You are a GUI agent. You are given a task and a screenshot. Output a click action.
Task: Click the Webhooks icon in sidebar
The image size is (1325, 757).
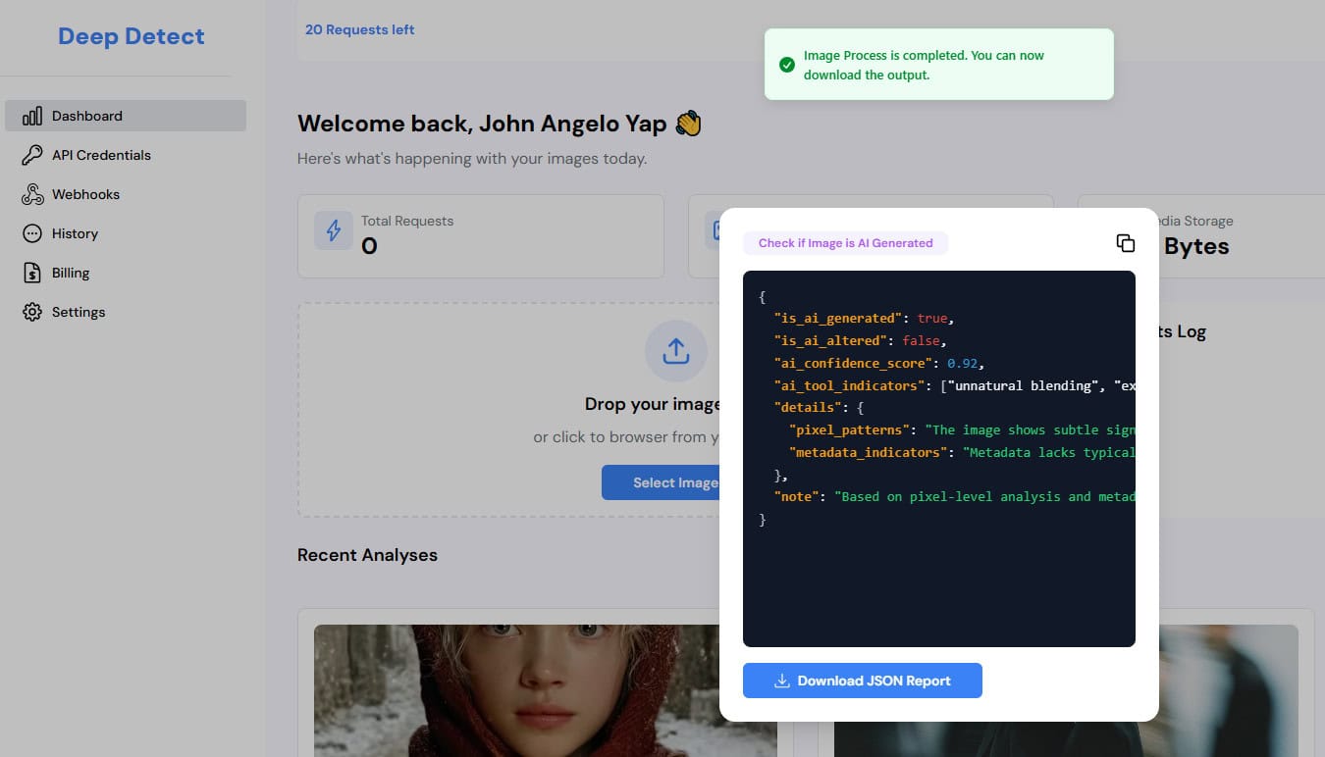coord(32,194)
